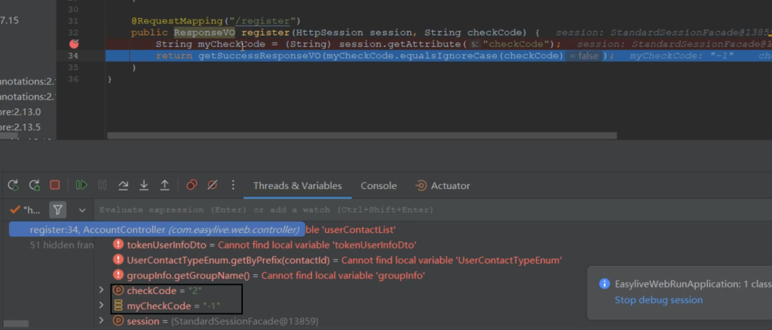Open the debug toolbar more options menu
Image resolution: width=772 pixels, height=330 pixels.
[x=234, y=185]
